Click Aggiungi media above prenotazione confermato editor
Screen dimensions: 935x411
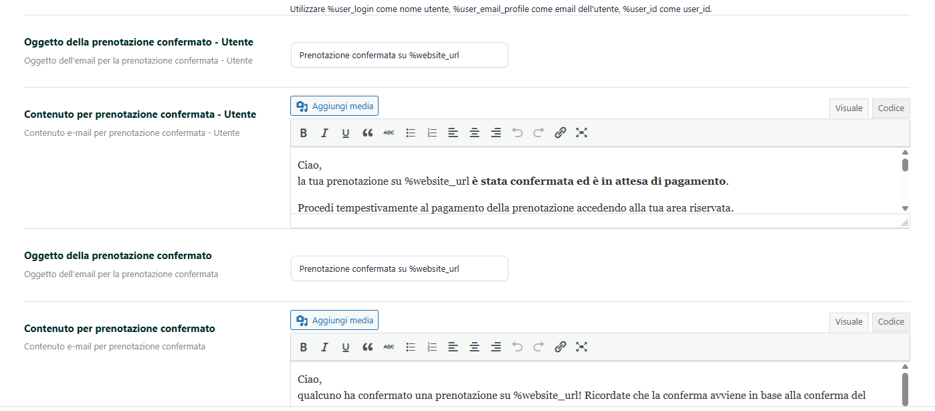coord(334,320)
